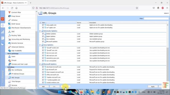170x95 pixels.
Task: Open Remote Services
Action: [x=17, y=43]
